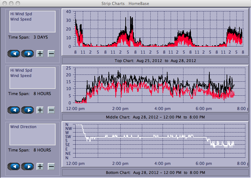Image resolution: width=251 pixels, height=178 pixels.
Task: Decrease middle chart time span with minus
Action: tap(51, 110)
